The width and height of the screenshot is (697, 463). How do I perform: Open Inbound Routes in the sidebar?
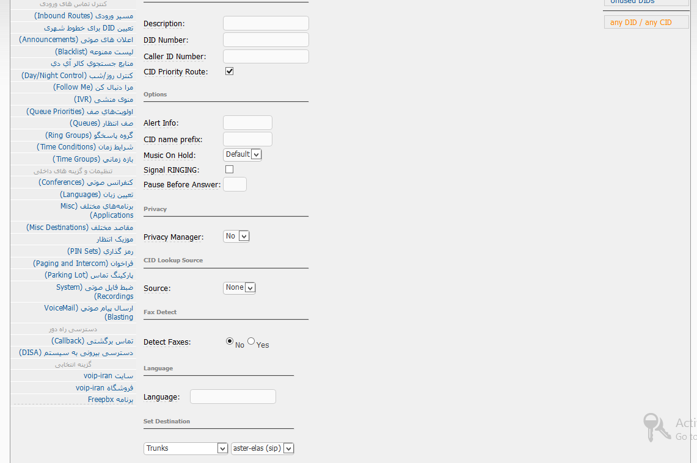click(x=84, y=16)
